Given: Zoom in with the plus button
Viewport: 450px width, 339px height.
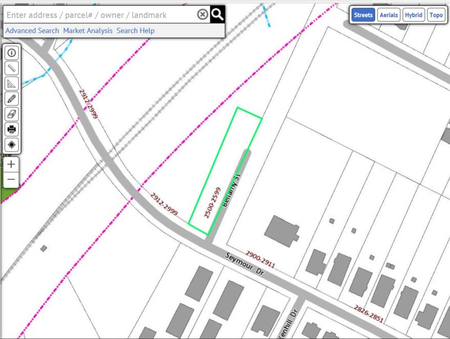Looking at the screenshot, I should (12, 165).
